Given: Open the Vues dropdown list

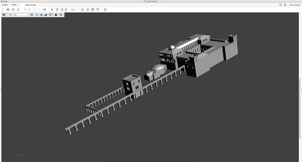Looking at the screenshot, I should click(21, 14).
